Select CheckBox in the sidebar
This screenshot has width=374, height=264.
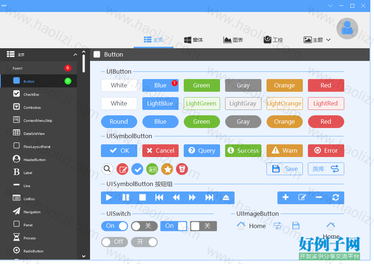[x=38, y=94]
